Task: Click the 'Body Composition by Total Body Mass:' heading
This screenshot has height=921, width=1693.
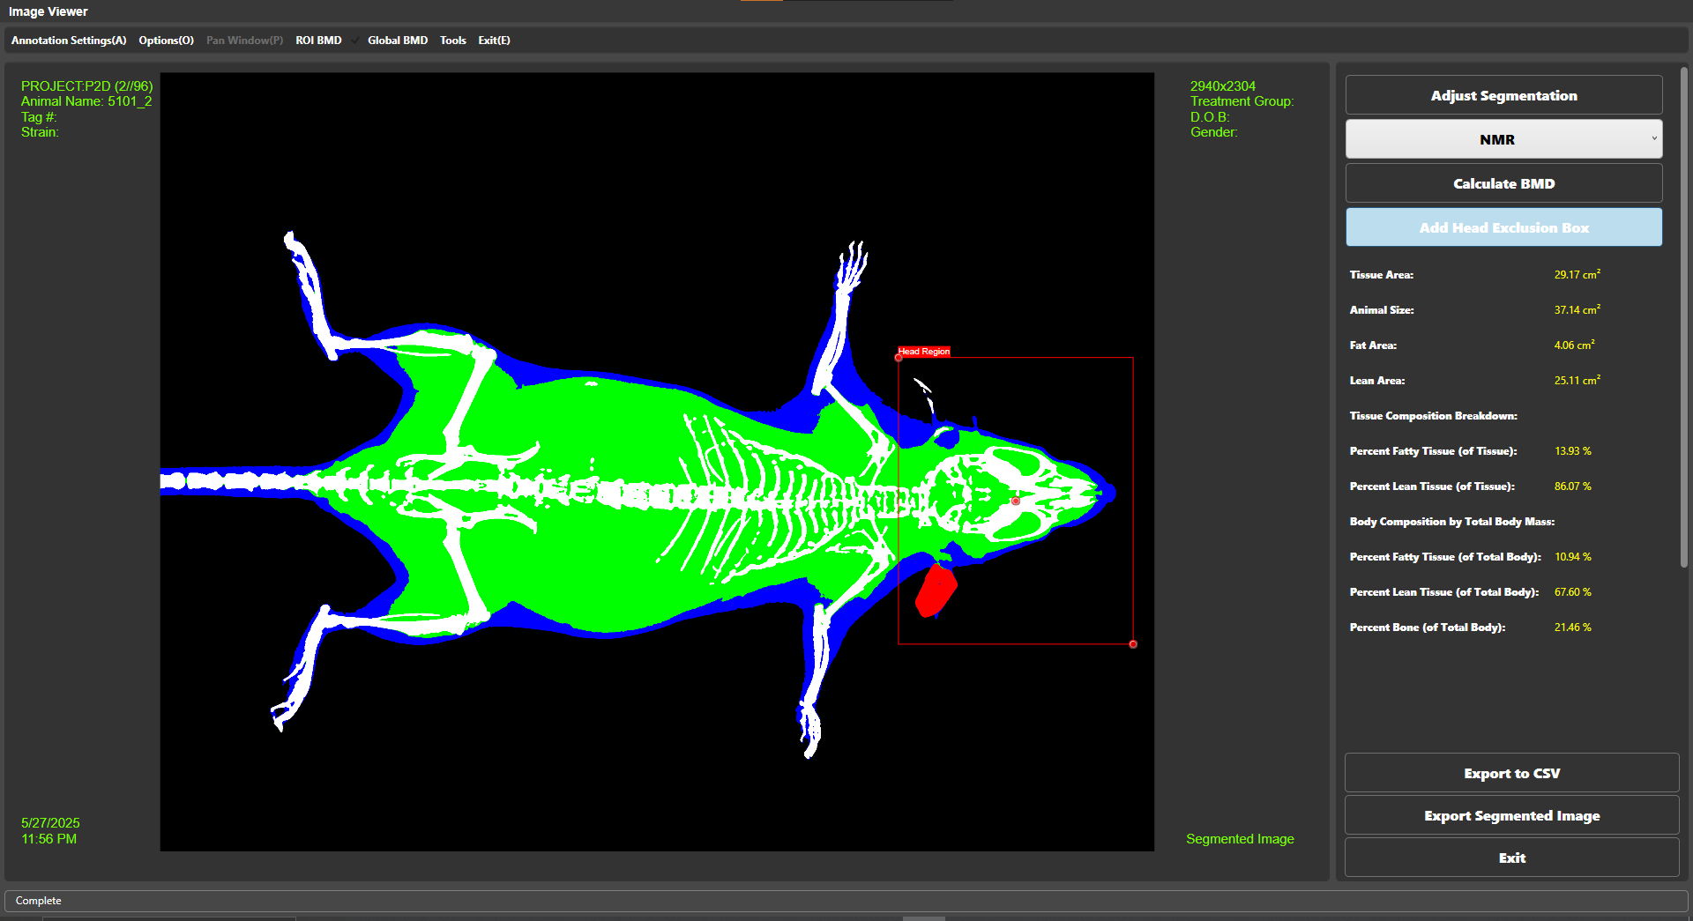Action: (x=1451, y=522)
